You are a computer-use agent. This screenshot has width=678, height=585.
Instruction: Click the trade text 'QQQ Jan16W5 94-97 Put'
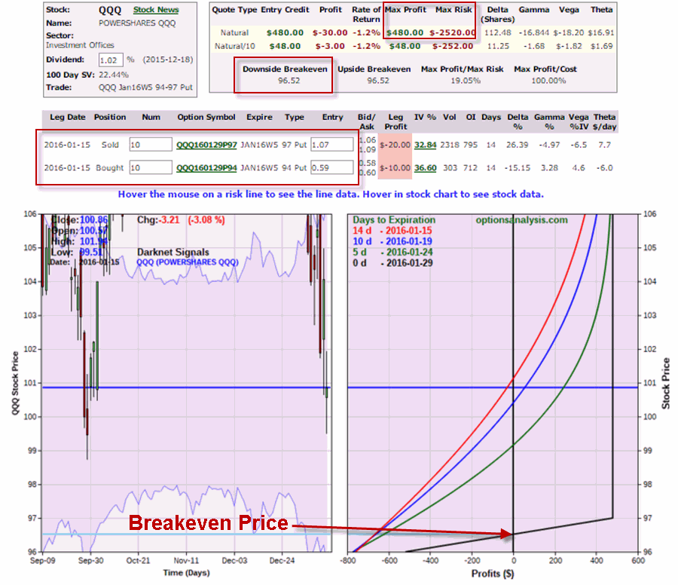[145, 87]
